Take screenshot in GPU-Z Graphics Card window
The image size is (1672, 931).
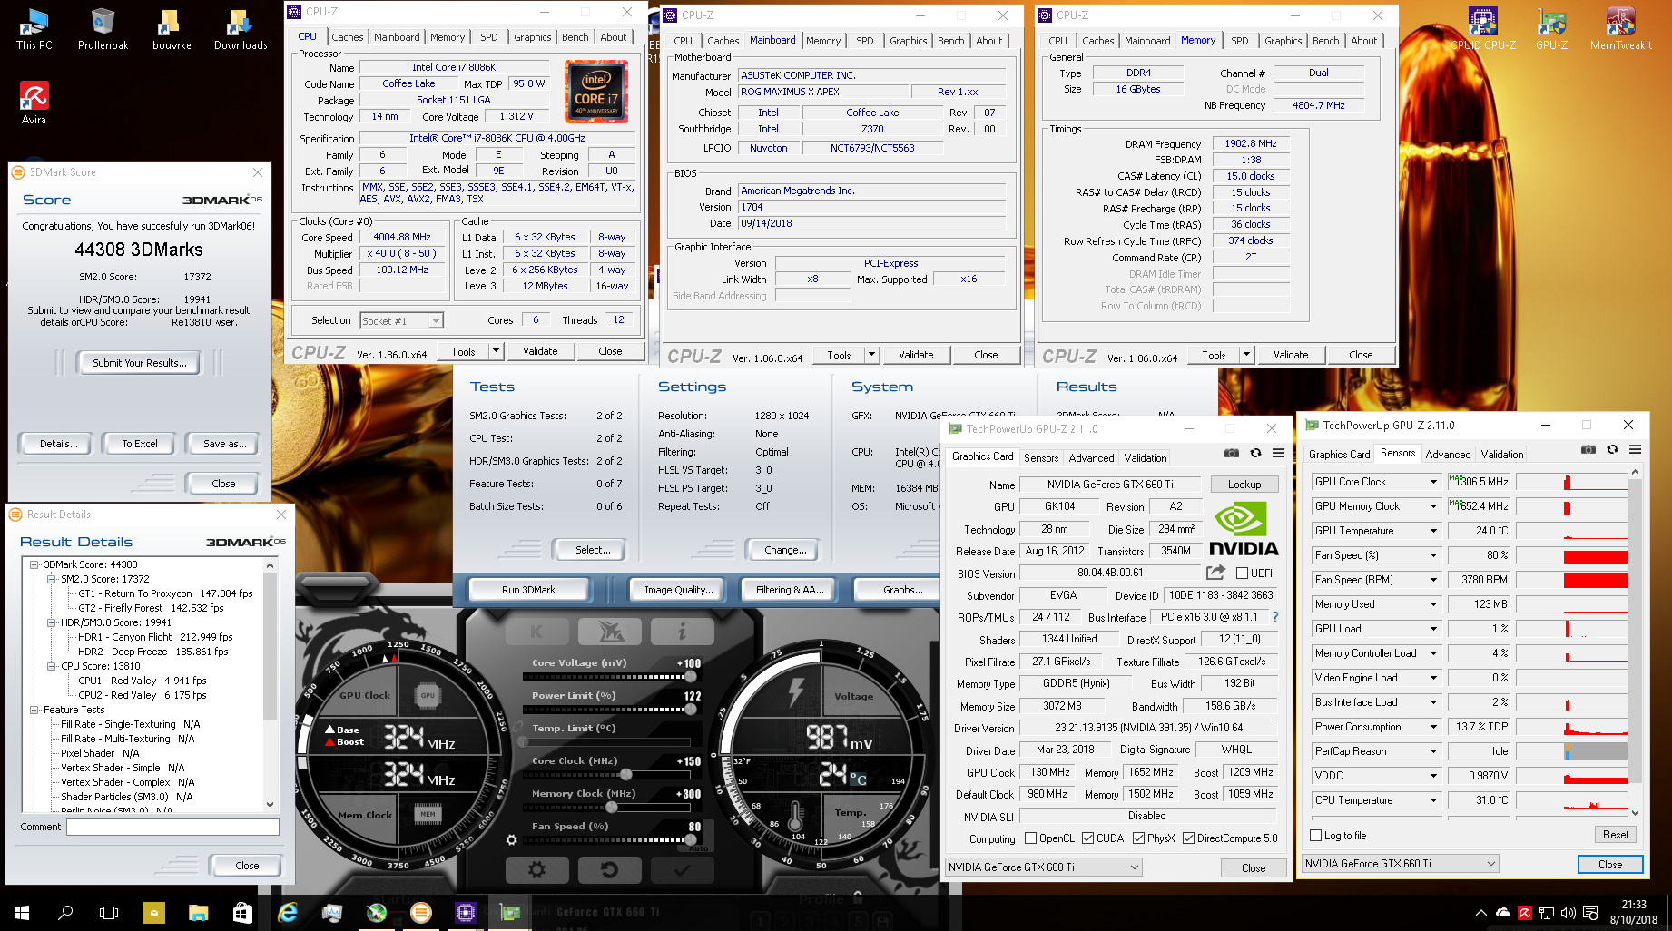(1231, 453)
